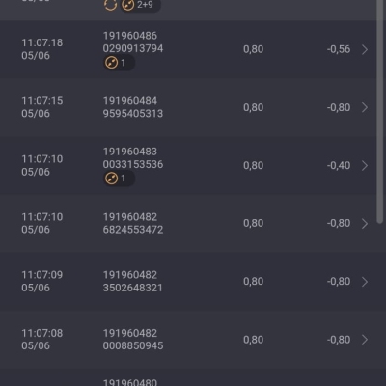This screenshot has width=386, height=386.
Task: Expand the bet with loss -0,40
Action: click(x=365, y=166)
